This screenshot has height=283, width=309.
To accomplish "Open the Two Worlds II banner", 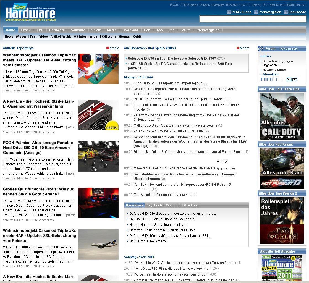I will 282,221.
